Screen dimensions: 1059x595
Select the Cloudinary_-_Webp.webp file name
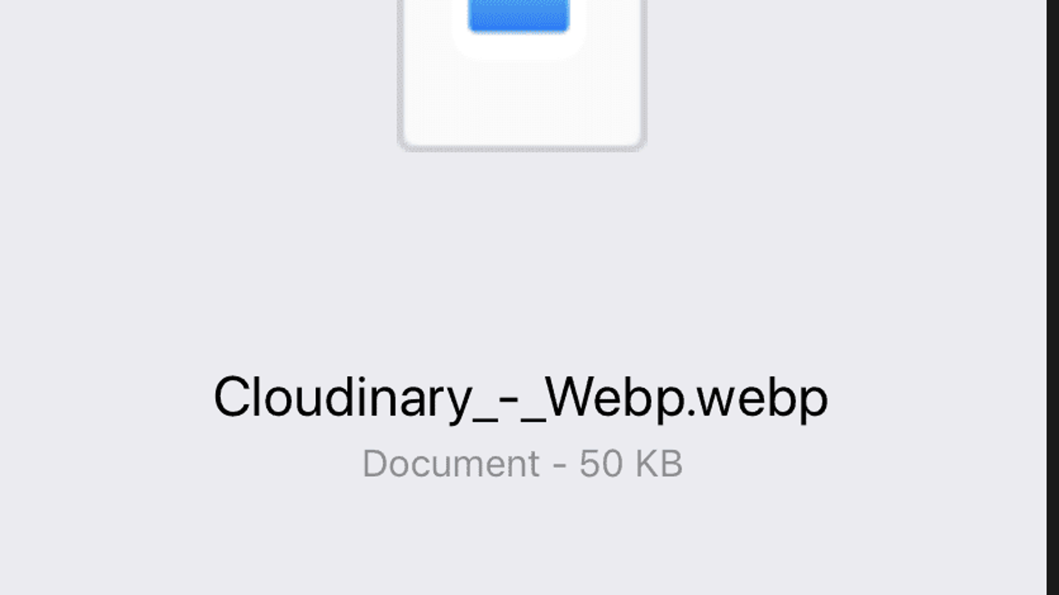521,398
